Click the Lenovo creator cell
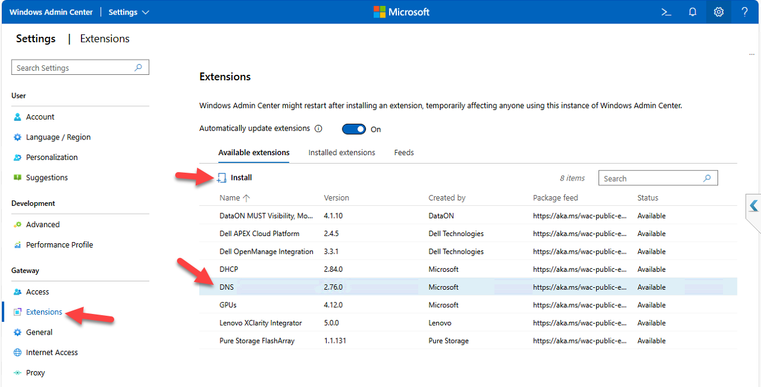The height and width of the screenshot is (387, 761). pos(440,323)
